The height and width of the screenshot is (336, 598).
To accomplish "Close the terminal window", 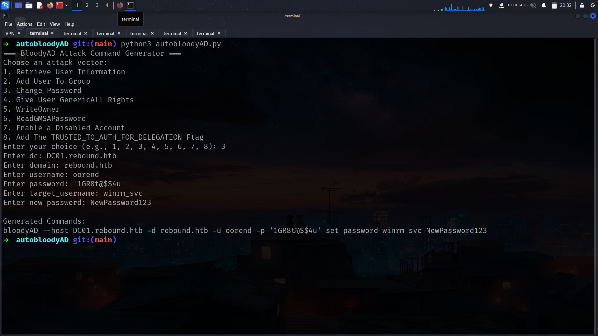I will (x=593, y=16).
